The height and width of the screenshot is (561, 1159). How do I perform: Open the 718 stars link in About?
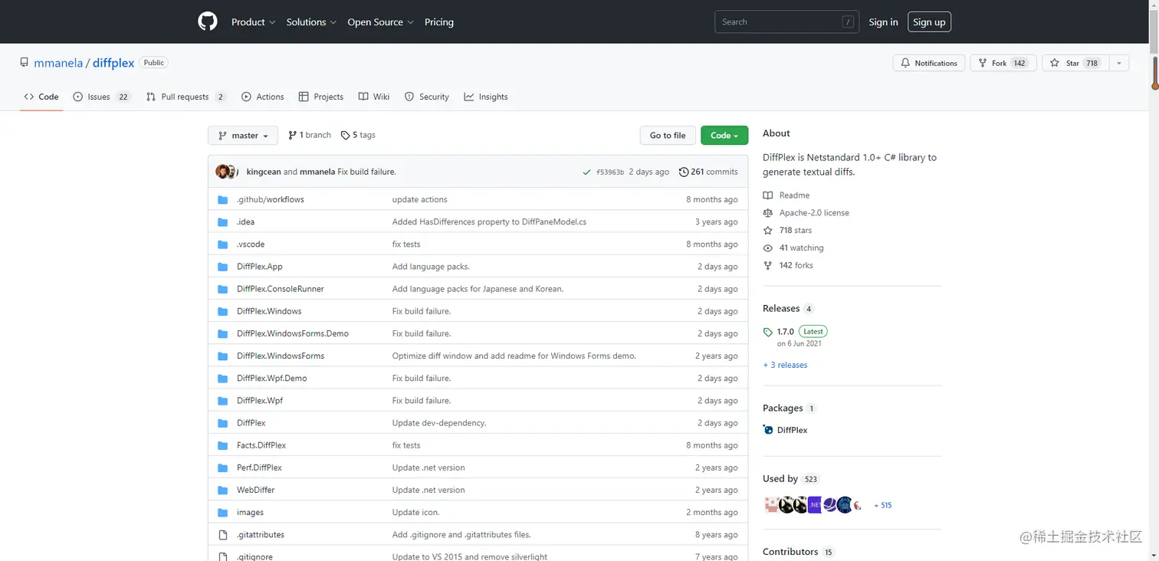pos(795,230)
